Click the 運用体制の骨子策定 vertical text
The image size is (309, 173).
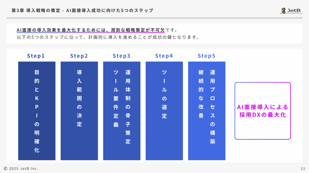pos(128,107)
